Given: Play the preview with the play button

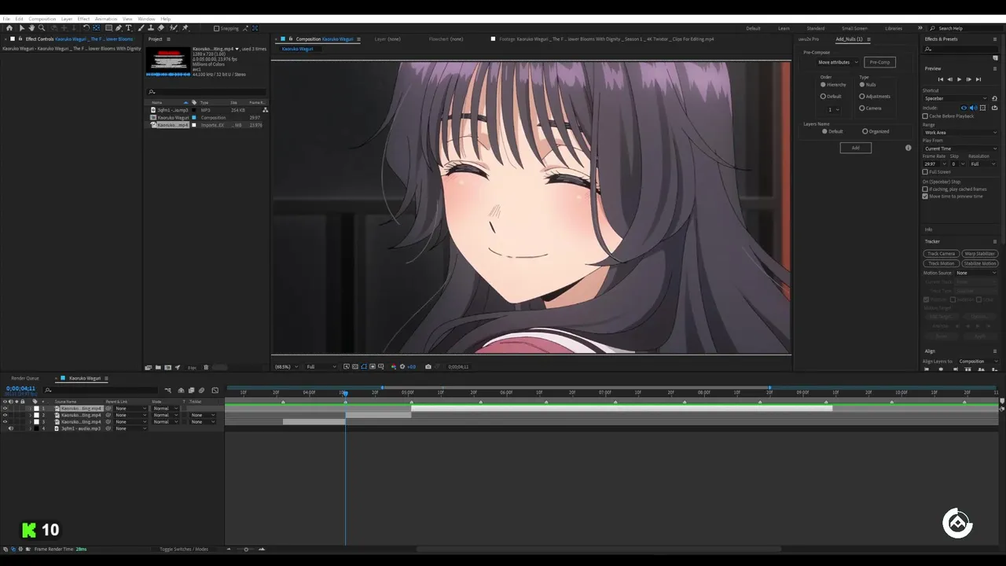Looking at the screenshot, I should coord(959,79).
